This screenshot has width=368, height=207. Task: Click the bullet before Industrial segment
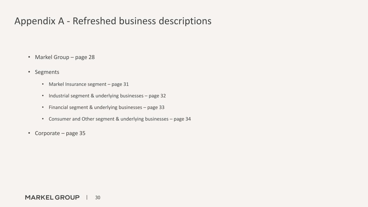pos(43,96)
